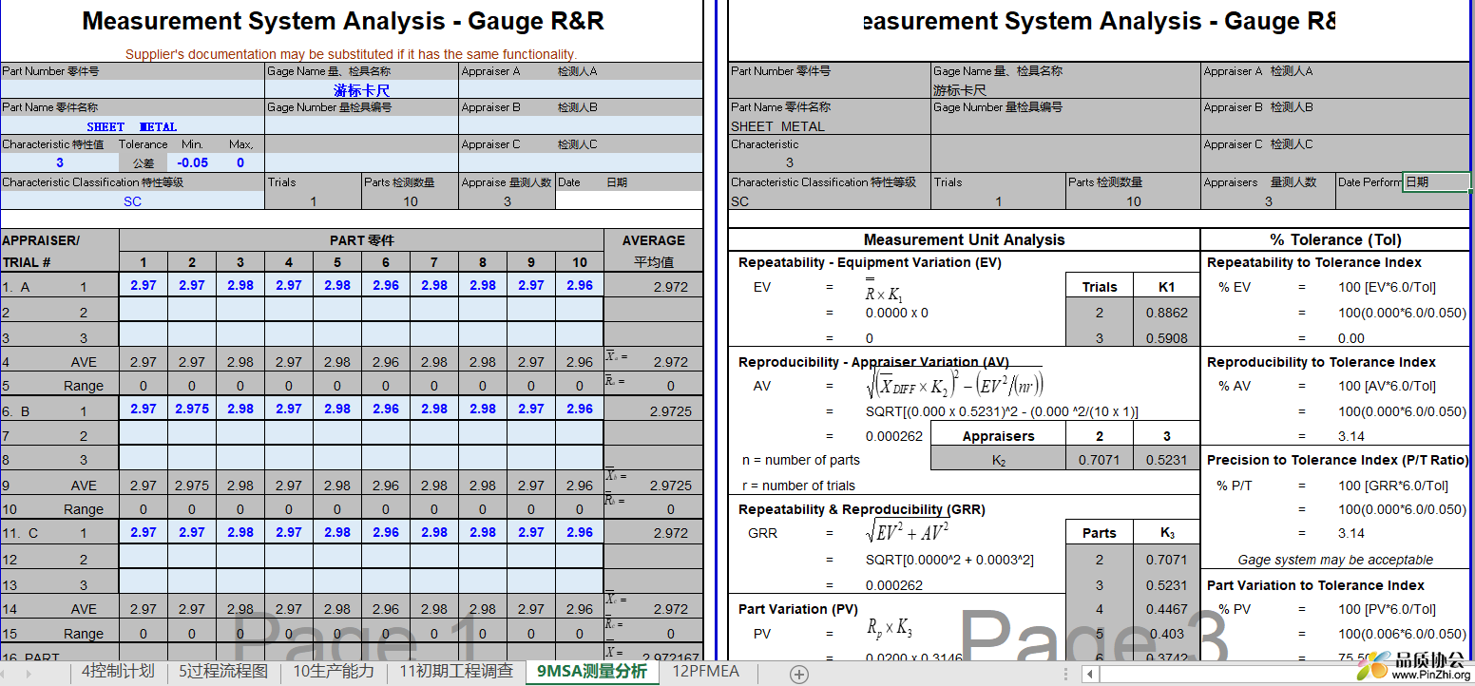Click the AV result 0.000262
This screenshot has width=1475, height=686.
click(893, 436)
